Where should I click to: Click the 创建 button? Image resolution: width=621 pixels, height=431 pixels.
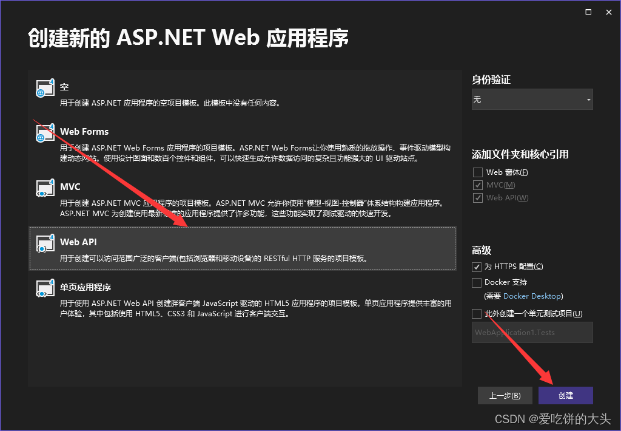(x=565, y=395)
